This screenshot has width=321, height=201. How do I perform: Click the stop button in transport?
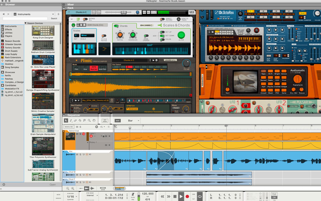175,196
